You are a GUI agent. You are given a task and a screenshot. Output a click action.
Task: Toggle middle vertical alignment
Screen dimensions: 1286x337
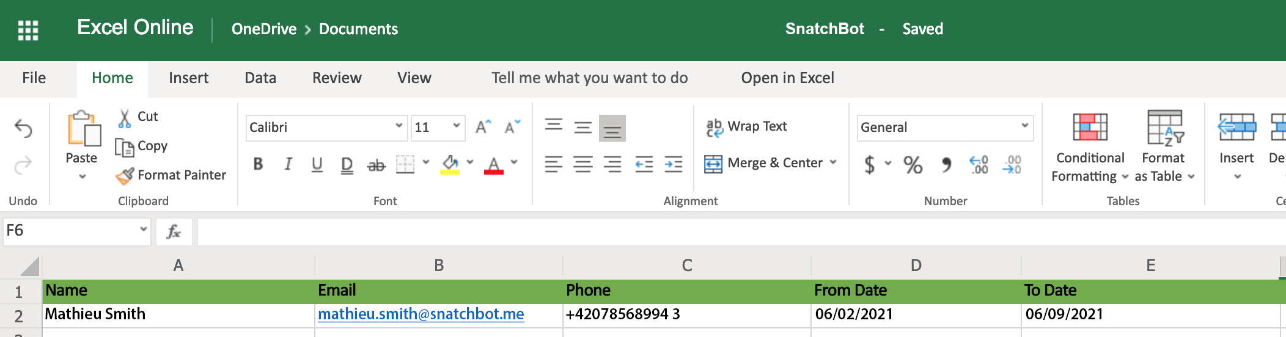click(x=583, y=127)
